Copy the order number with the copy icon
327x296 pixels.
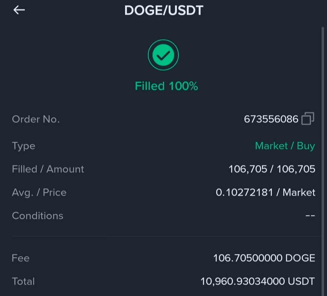308,119
